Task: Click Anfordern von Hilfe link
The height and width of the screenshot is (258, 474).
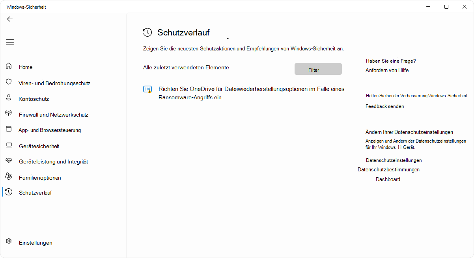Action: (387, 70)
